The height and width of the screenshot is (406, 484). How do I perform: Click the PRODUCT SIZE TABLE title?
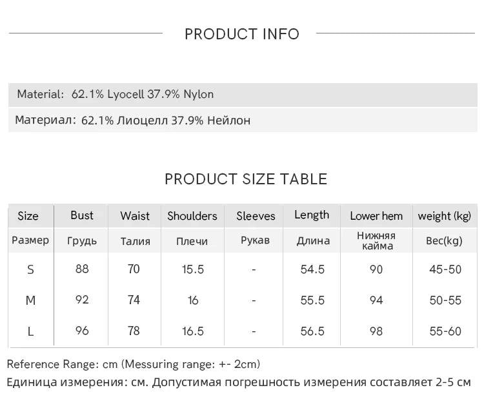(x=246, y=179)
